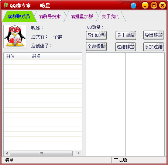The height and width of the screenshot is (165, 168).
Task: Click the 全部提取 button
Action: [x=96, y=47]
